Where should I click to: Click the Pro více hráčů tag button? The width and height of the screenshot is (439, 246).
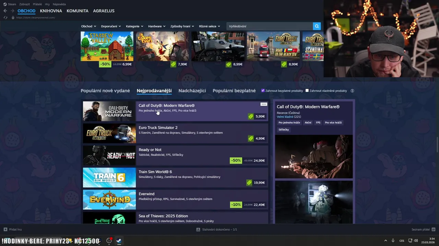[x=333, y=123]
